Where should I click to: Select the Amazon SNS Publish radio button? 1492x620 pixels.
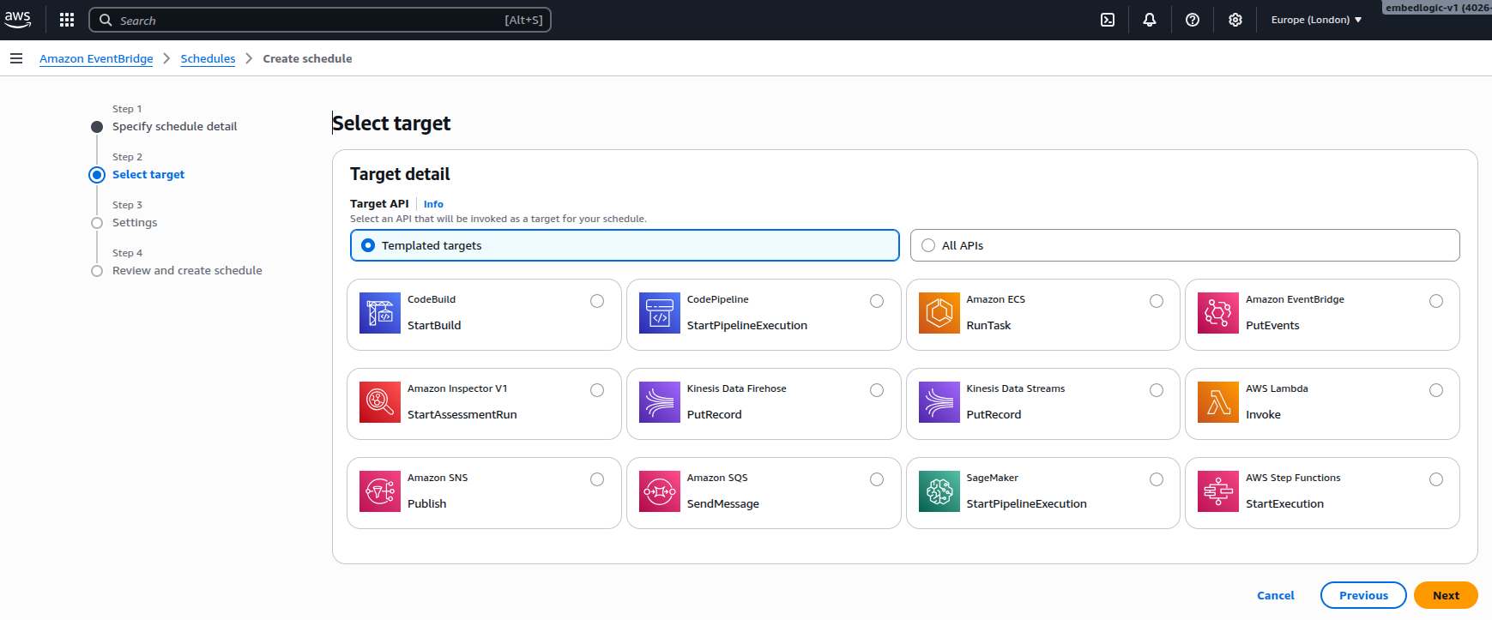(x=597, y=479)
